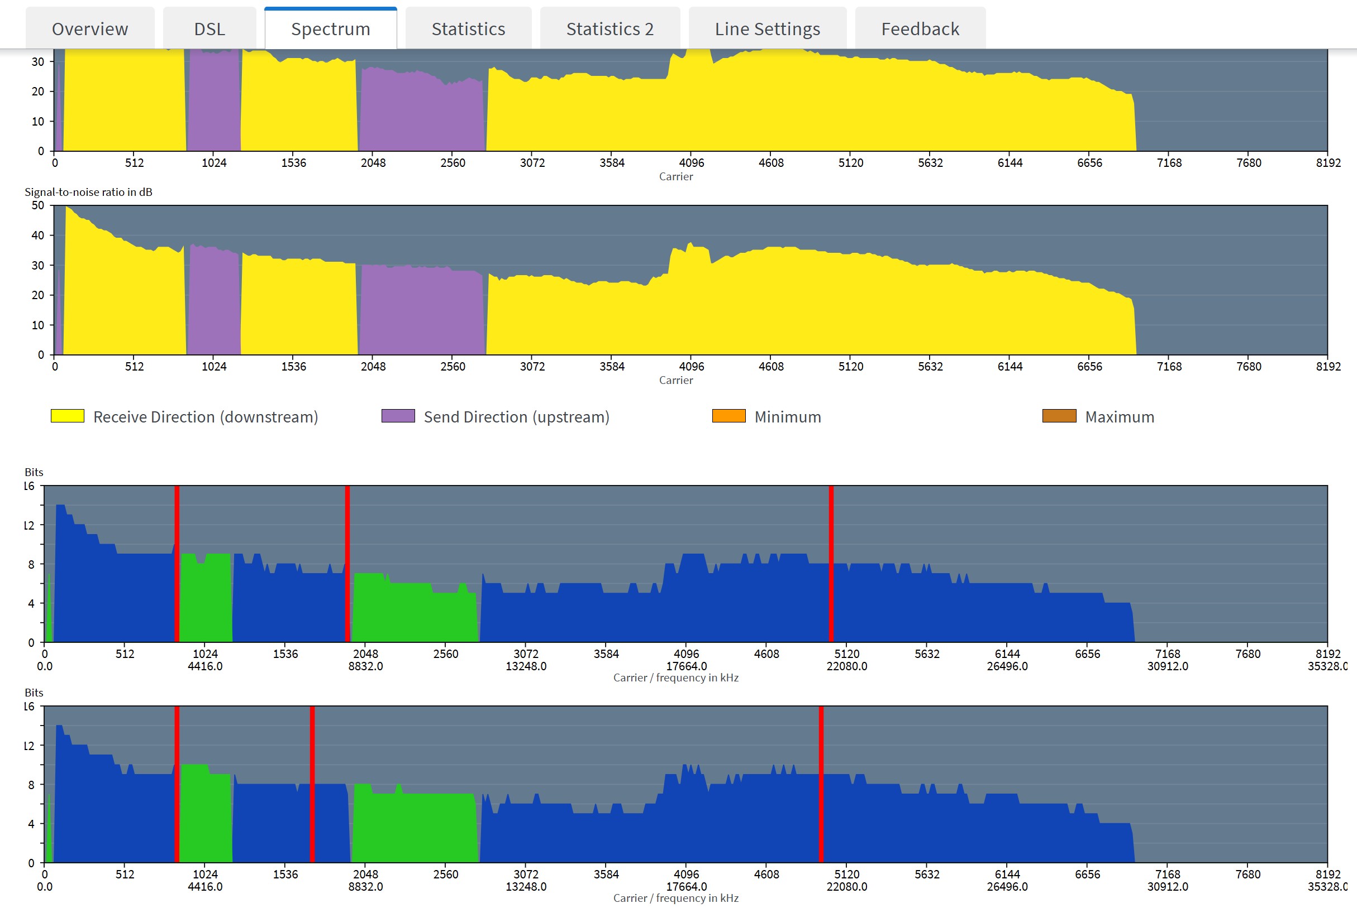
Task: Select the Spectrum tab
Action: click(x=330, y=29)
